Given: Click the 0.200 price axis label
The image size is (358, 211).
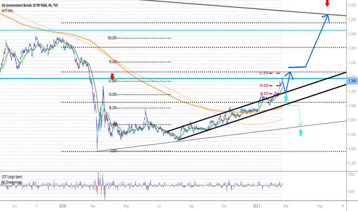Looking at the screenshot, I should pos(352,163).
